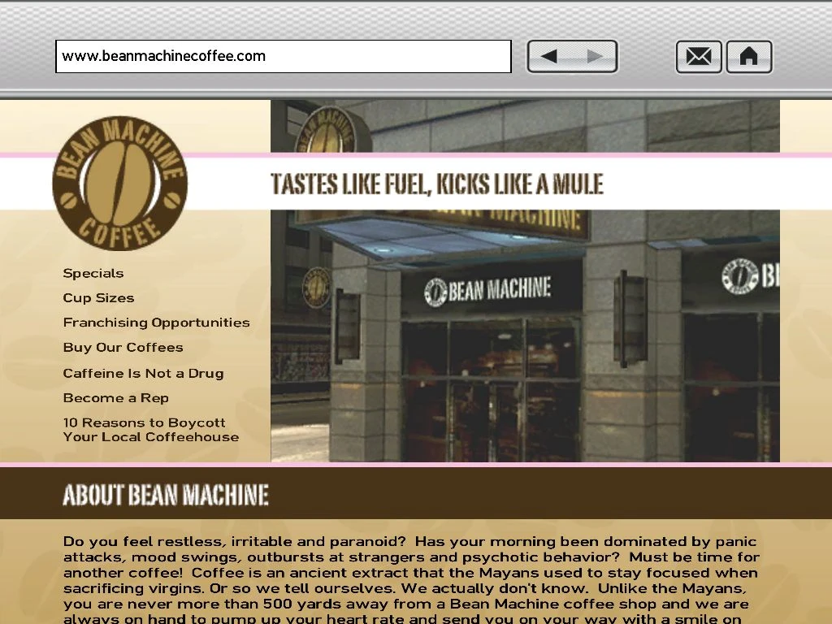This screenshot has width=832, height=624.
Task: Read 10 Reasons to Boycott Your Local Coffeehouse
Action: click(x=150, y=429)
